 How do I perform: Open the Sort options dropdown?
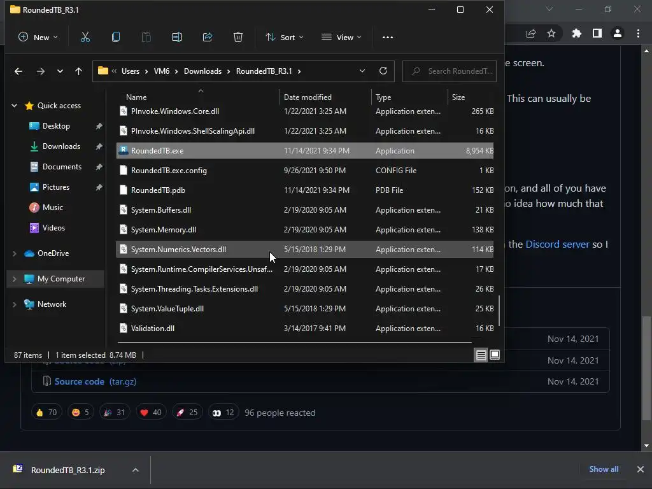coord(285,38)
